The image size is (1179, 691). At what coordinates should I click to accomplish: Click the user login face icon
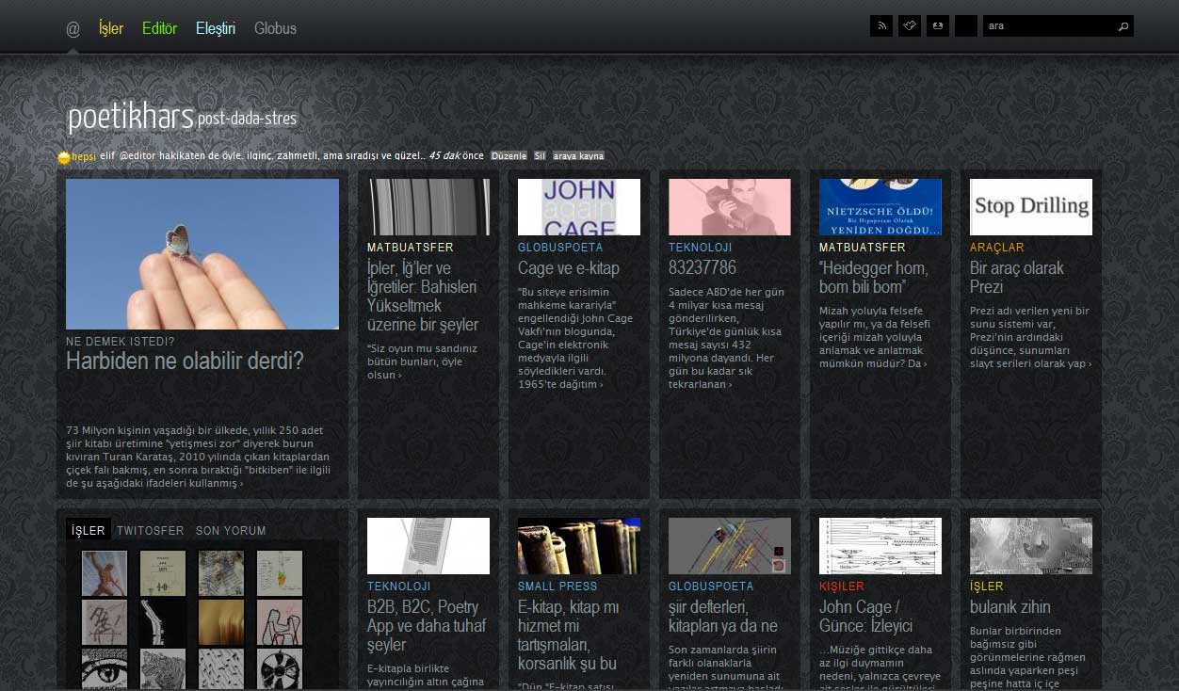[x=938, y=26]
